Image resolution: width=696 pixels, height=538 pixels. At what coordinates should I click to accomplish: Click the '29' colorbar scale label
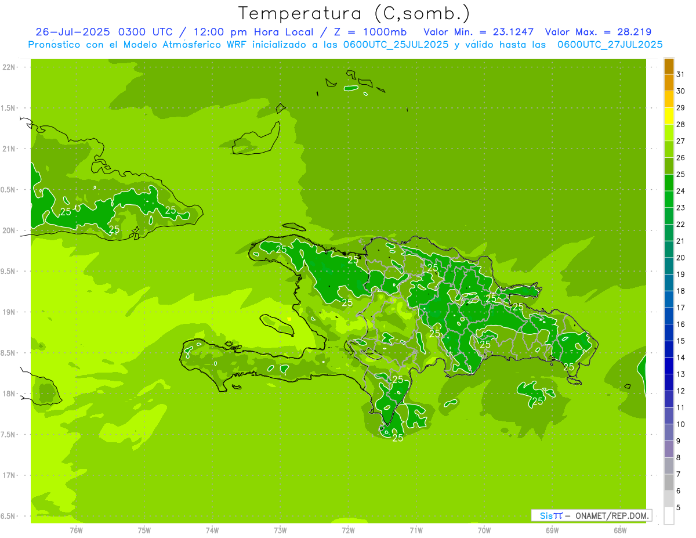click(x=680, y=108)
